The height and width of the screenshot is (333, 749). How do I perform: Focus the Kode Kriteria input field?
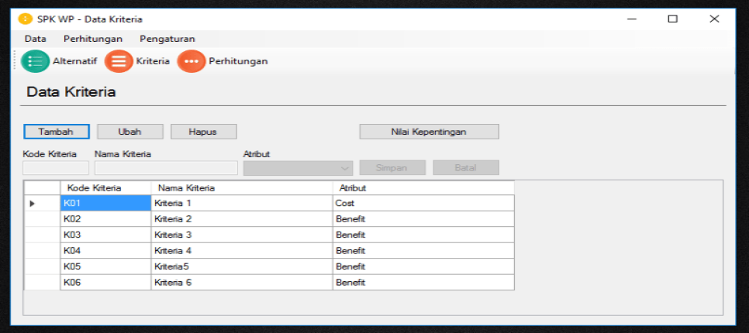(55, 168)
